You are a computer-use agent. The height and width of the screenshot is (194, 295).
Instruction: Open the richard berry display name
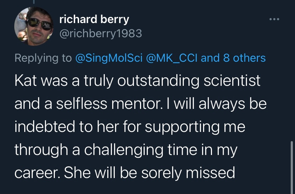click(x=94, y=20)
